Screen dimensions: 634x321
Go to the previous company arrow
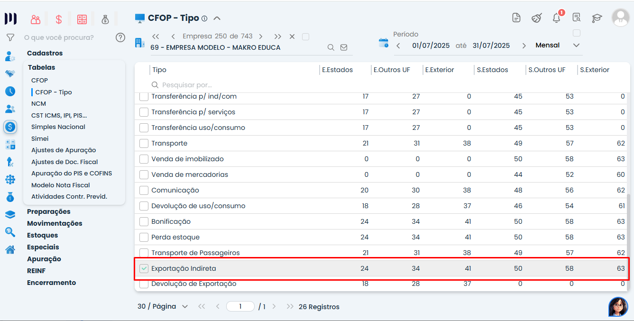point(173,37)
